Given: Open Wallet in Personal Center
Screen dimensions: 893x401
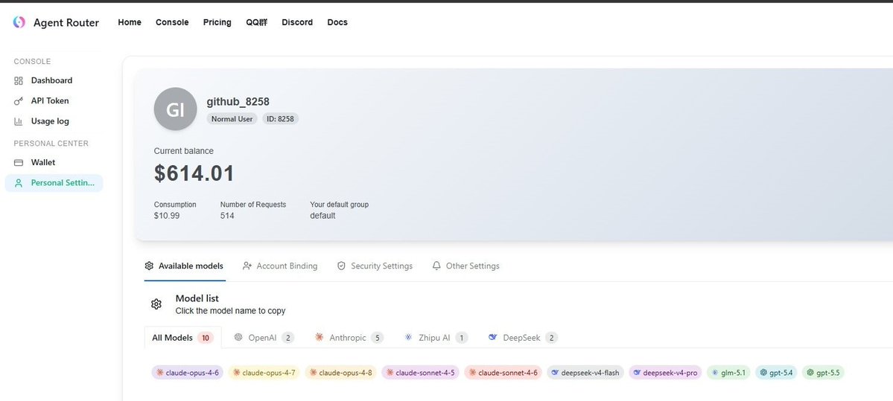Looking at the screenshot, I should (x=54, y=163).
